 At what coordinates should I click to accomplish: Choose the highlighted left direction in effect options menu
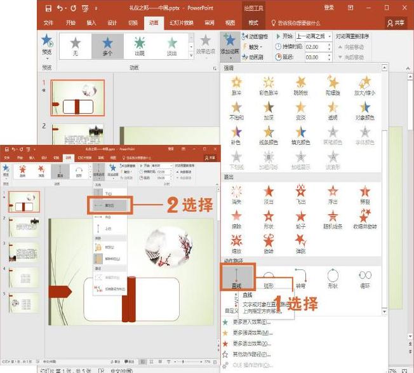[x=110, y=205]
